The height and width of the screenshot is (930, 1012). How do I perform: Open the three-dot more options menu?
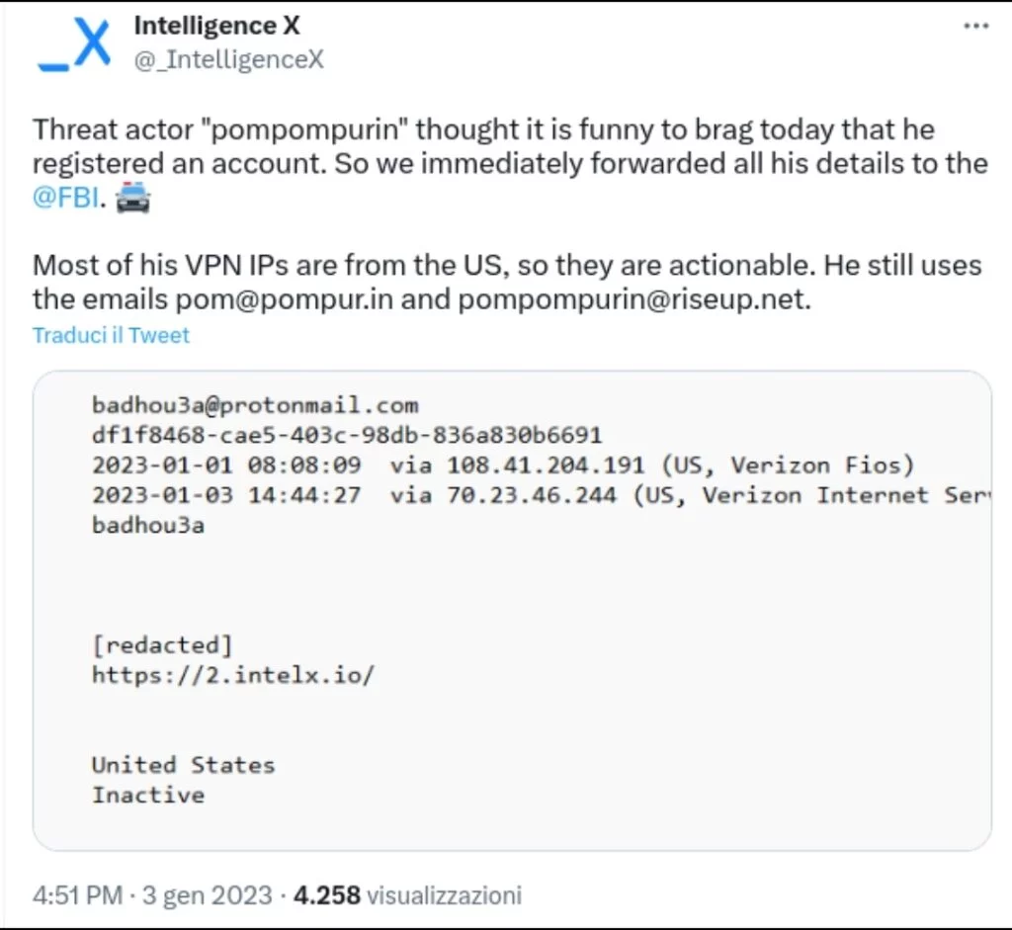[x=975, y=27]
